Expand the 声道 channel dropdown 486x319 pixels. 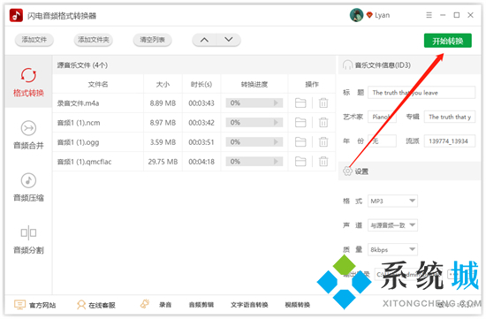pos(392,225)
